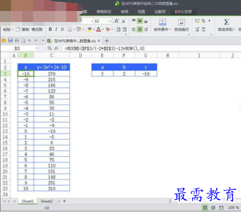Increase decimal places icon
The width and height of the screenshot is (241, 212).
click(x=197, y=29)
